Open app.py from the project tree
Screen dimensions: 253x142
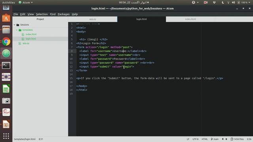point(26,43)
